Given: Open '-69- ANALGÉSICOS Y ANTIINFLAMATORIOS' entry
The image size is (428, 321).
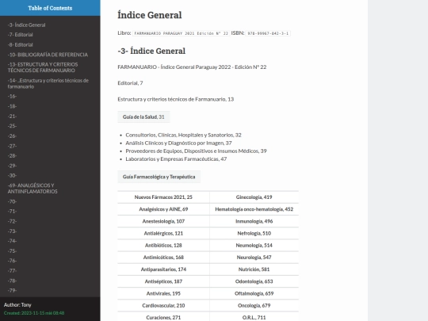Looking at the screenshot, I should coord(32,189).
